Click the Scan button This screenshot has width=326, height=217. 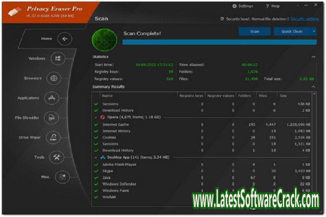[x=254, y=32]
